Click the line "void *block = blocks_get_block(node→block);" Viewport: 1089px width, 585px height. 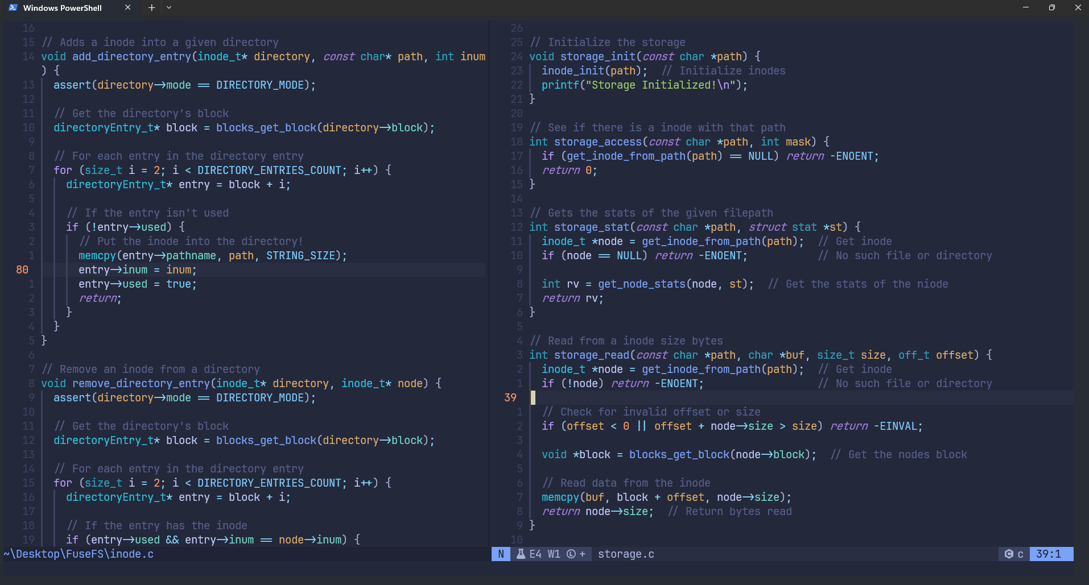click(x=679, y=454)
